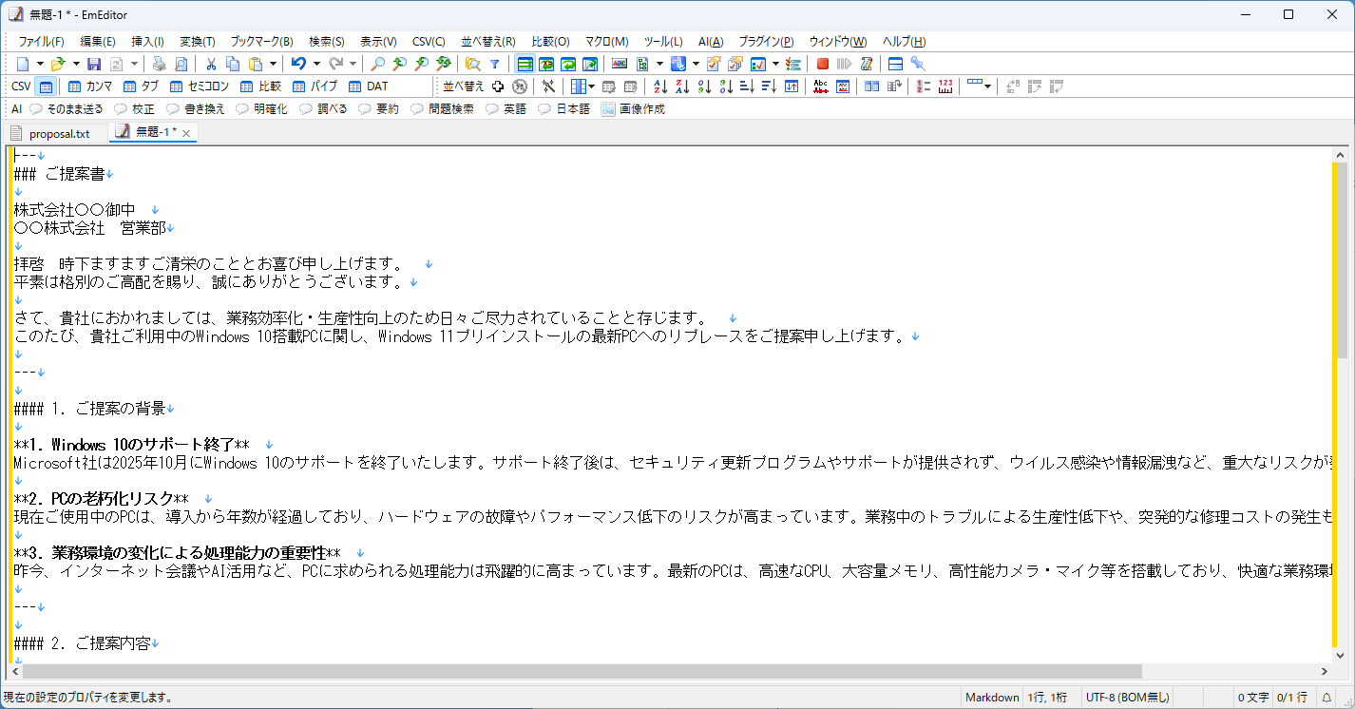Open the Undo history dropdown arrow
The height and width of the screenshot is (709, 1355).
coord(316,63)
